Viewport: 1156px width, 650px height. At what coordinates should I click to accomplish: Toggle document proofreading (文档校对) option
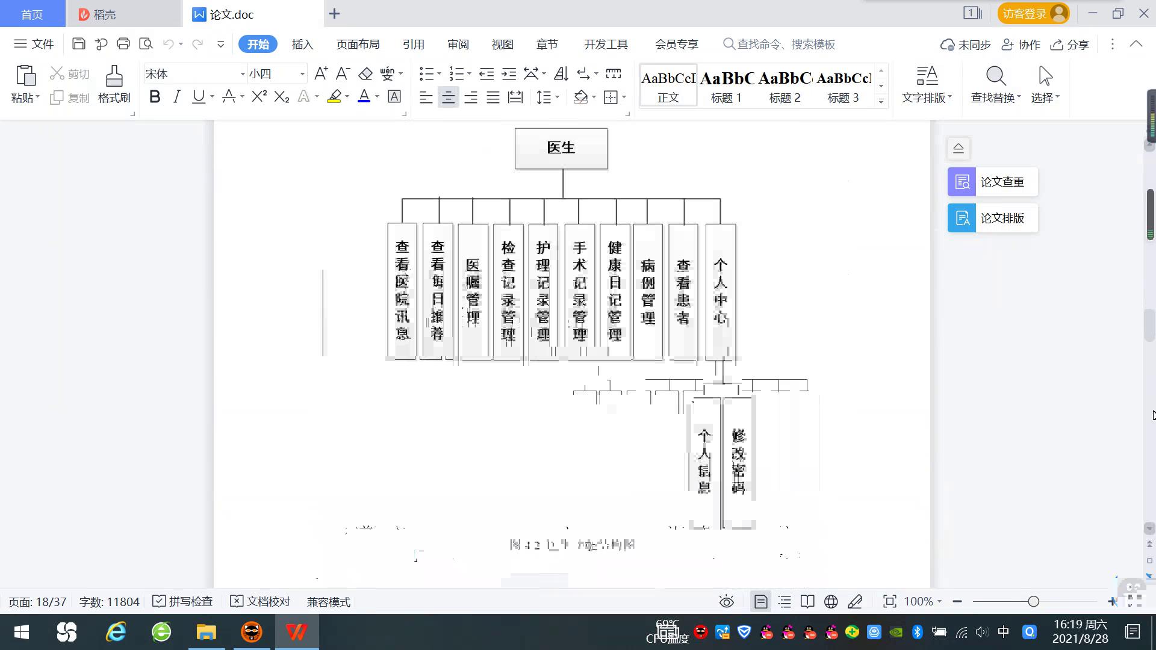pos(261,601)
